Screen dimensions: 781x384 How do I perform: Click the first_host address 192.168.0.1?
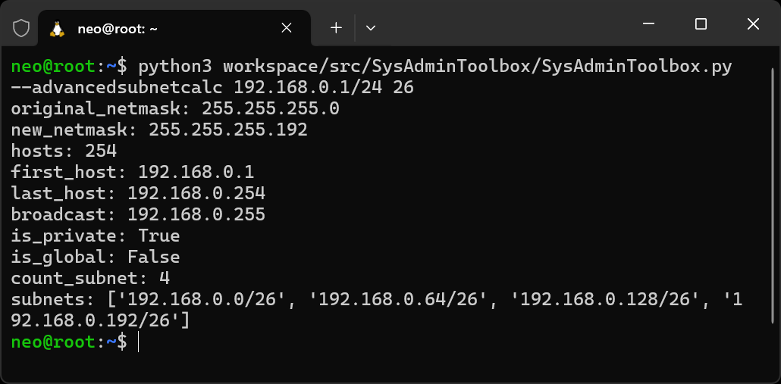coord(196,172)
